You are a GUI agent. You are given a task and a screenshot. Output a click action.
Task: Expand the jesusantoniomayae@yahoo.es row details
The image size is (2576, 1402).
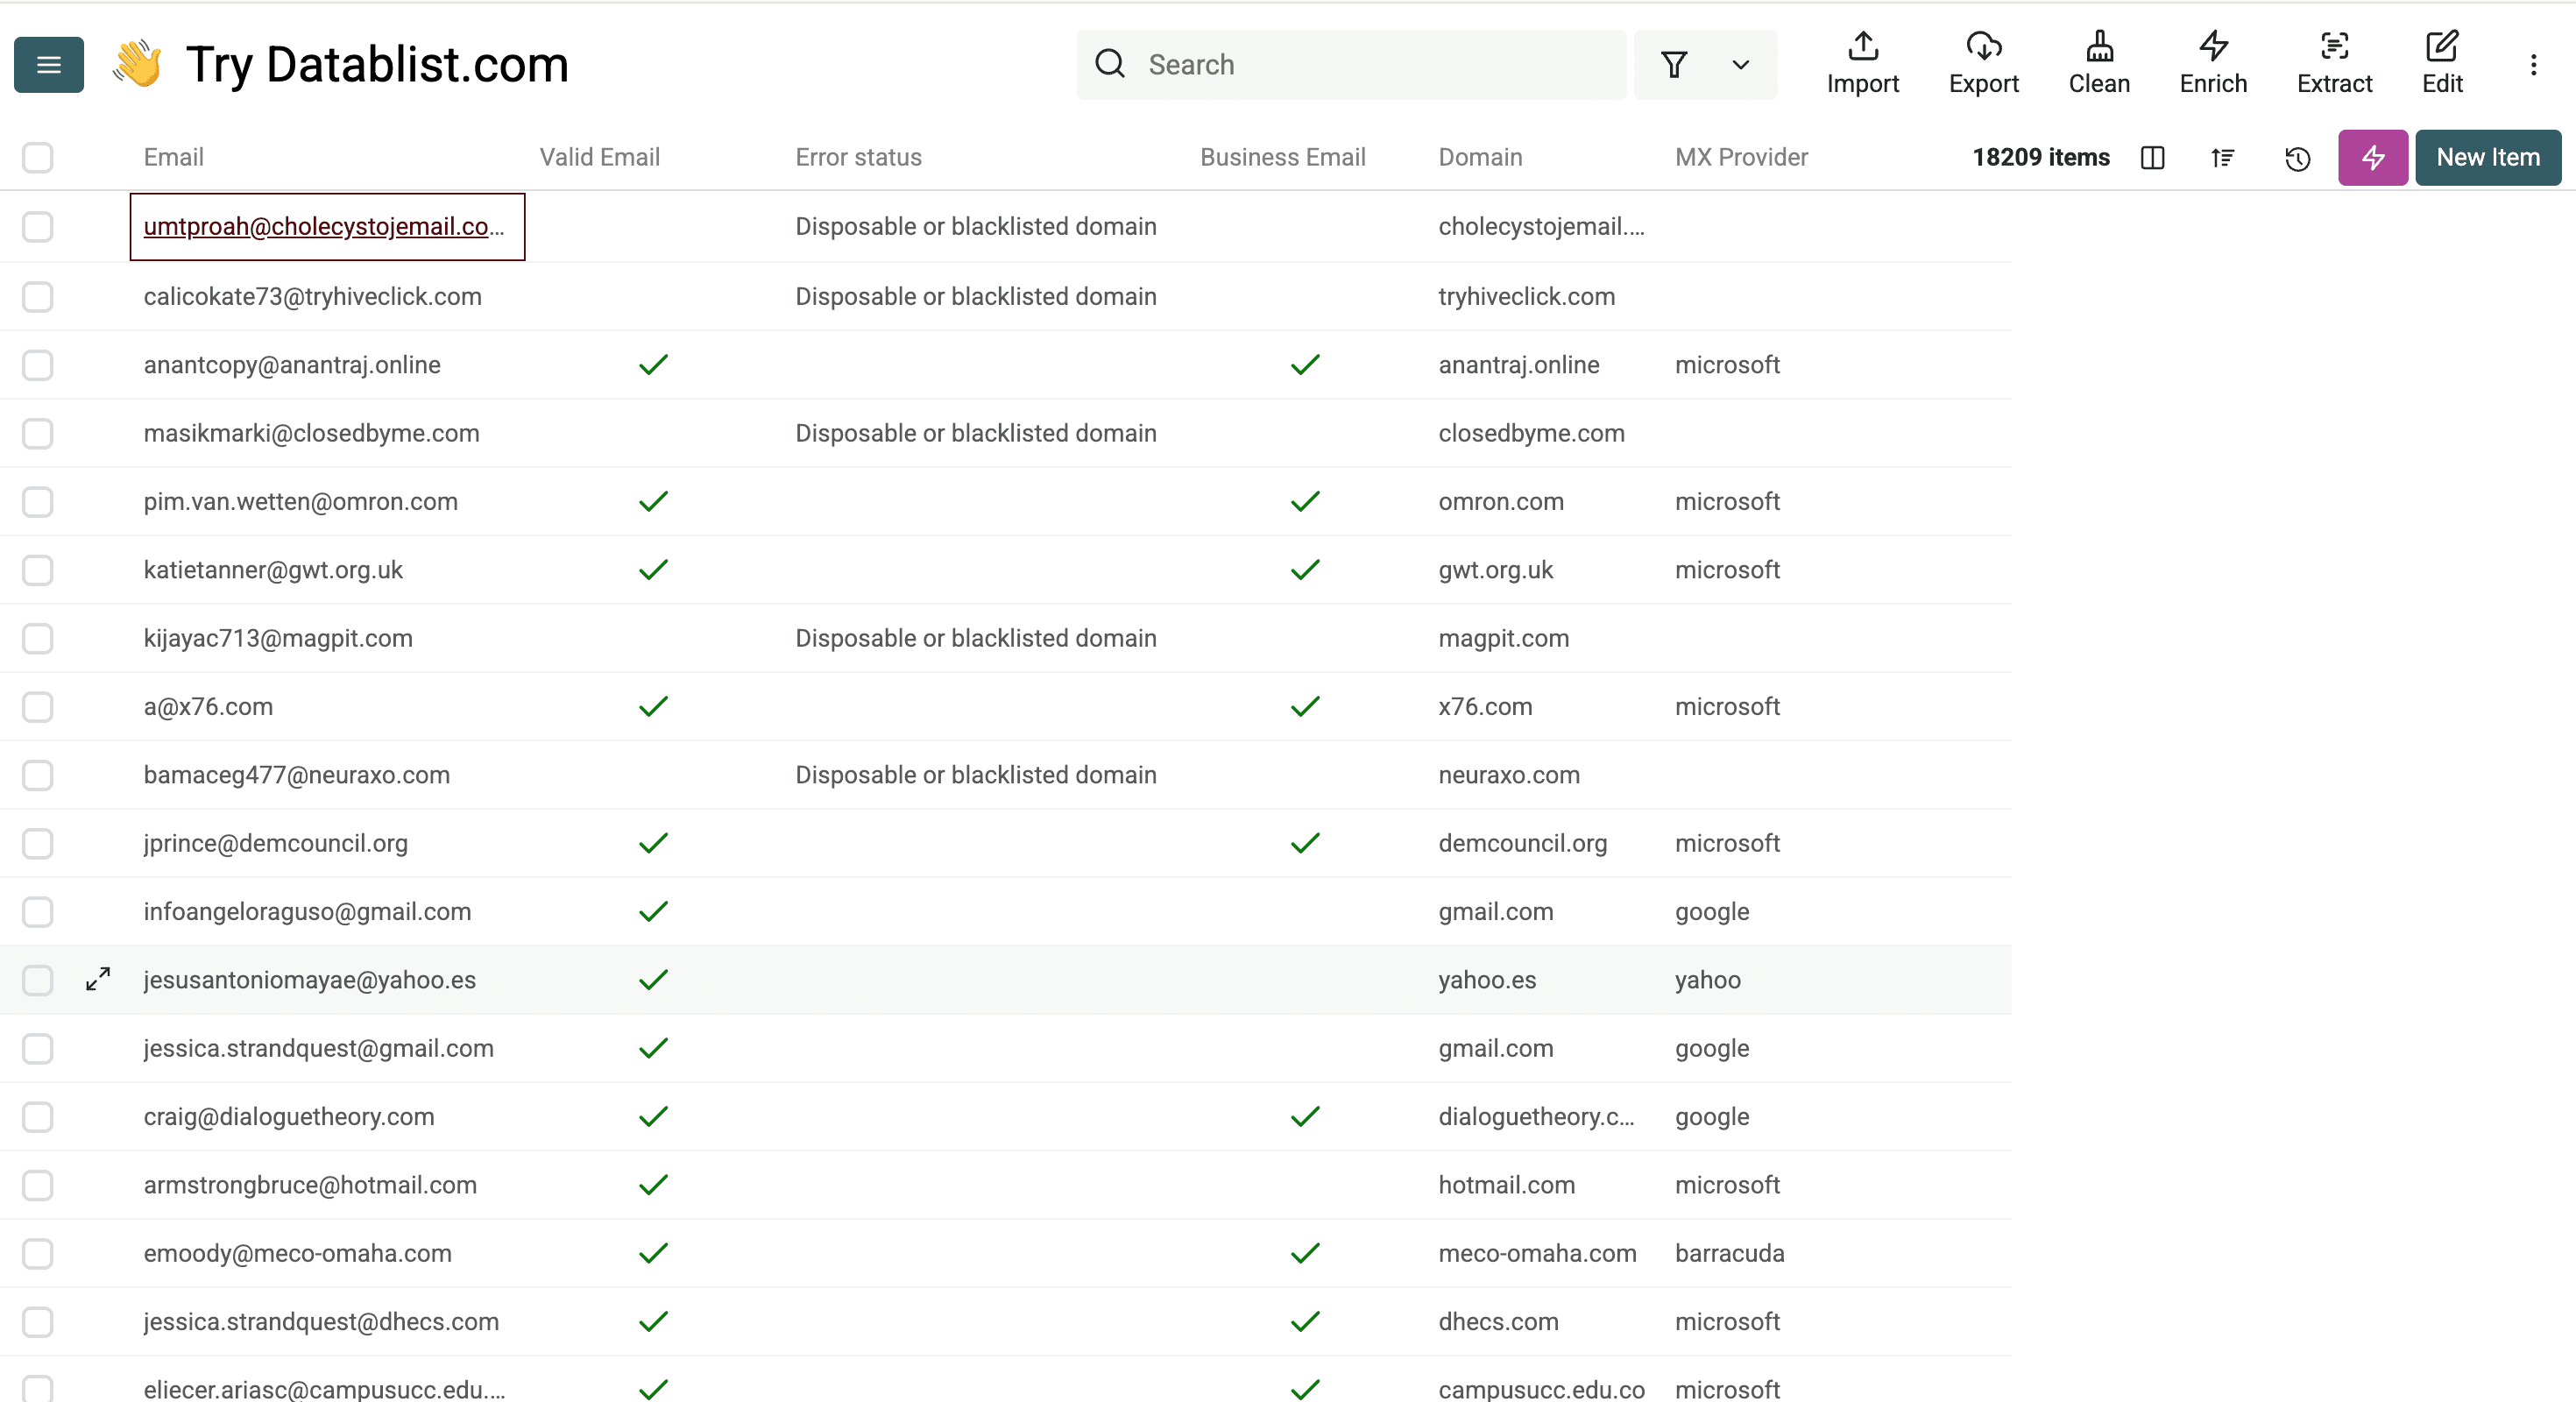pos(97,980)
